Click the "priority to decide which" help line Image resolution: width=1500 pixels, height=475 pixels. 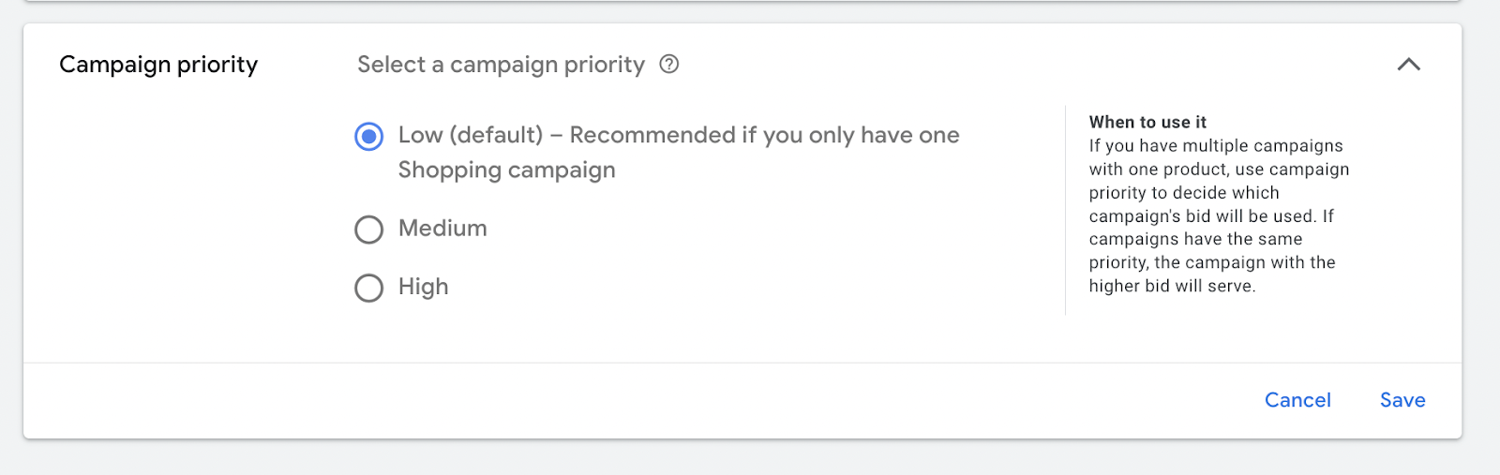1184,193
